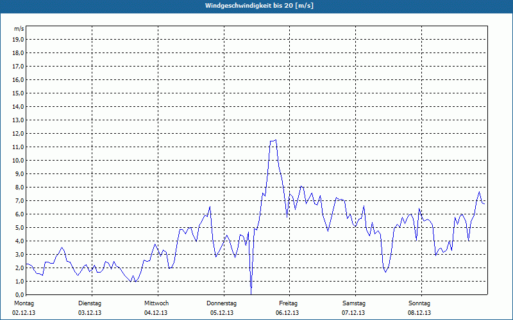Click the 'Mittwoch' day label
This screenshot has height=320, width=513.
[x=156, y=303]
